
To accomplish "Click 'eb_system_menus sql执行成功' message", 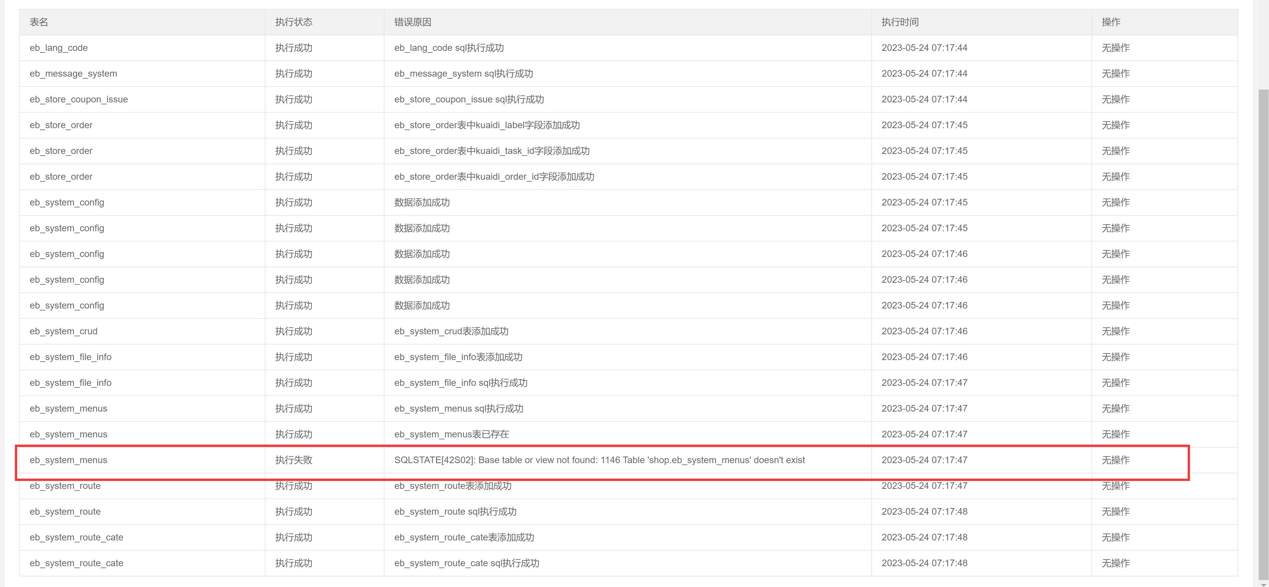I will coord(458,409).
